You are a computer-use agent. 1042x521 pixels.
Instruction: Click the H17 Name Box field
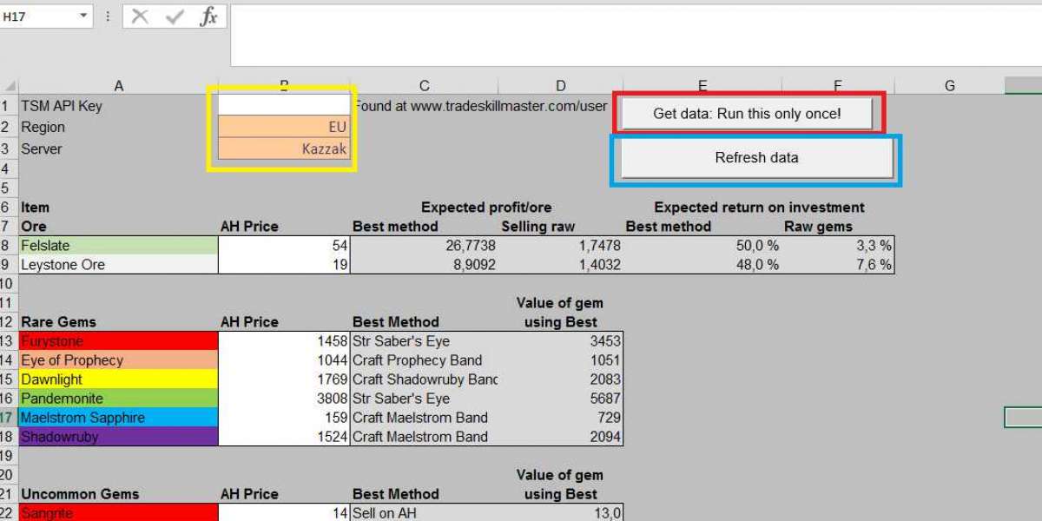coord(36,16)
